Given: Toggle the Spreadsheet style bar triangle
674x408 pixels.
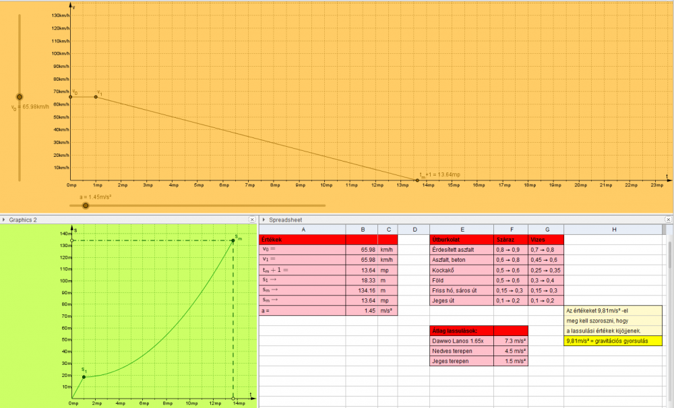Looking at the screenshot, I should coord(264,219).
